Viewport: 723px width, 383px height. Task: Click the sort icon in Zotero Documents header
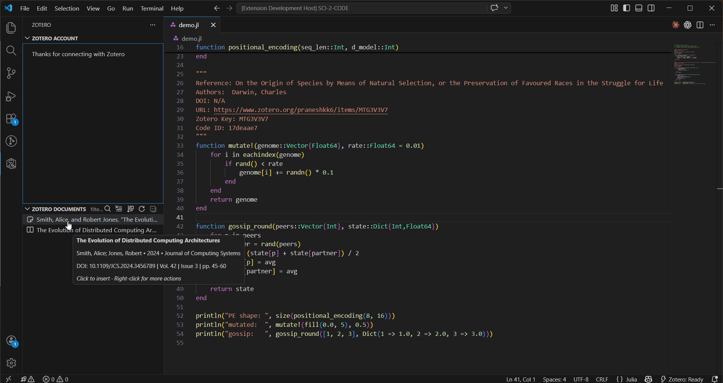[130, 209]
